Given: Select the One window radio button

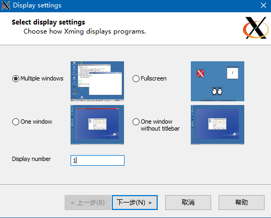Looking at the screenshot, I should [16, 122].
